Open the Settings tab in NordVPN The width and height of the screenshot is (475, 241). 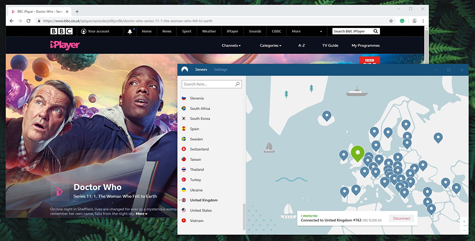coord(220,70)
